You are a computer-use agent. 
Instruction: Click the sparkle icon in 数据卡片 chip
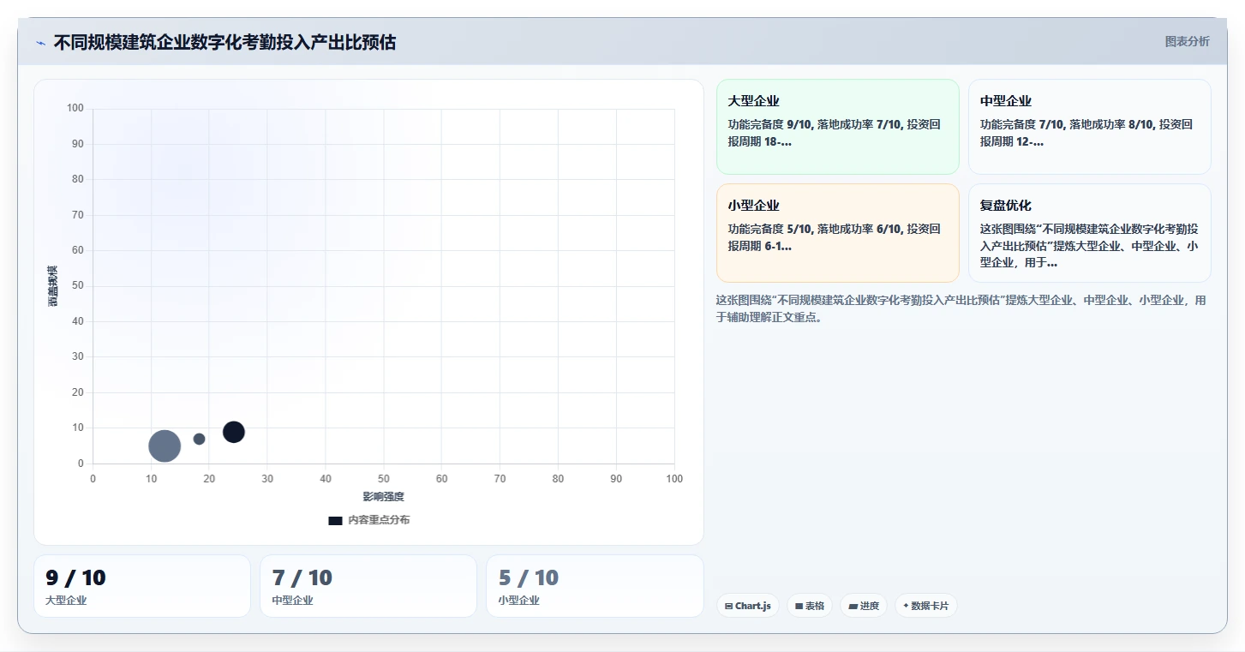click(x=906, y=606)
